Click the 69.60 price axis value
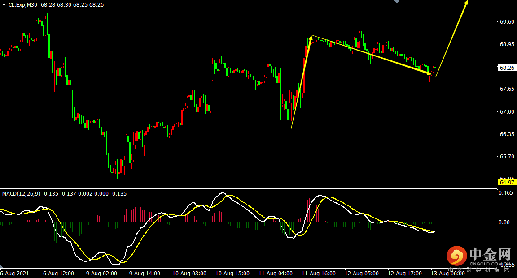The image size is (517, 278). [x=507, y=22]
